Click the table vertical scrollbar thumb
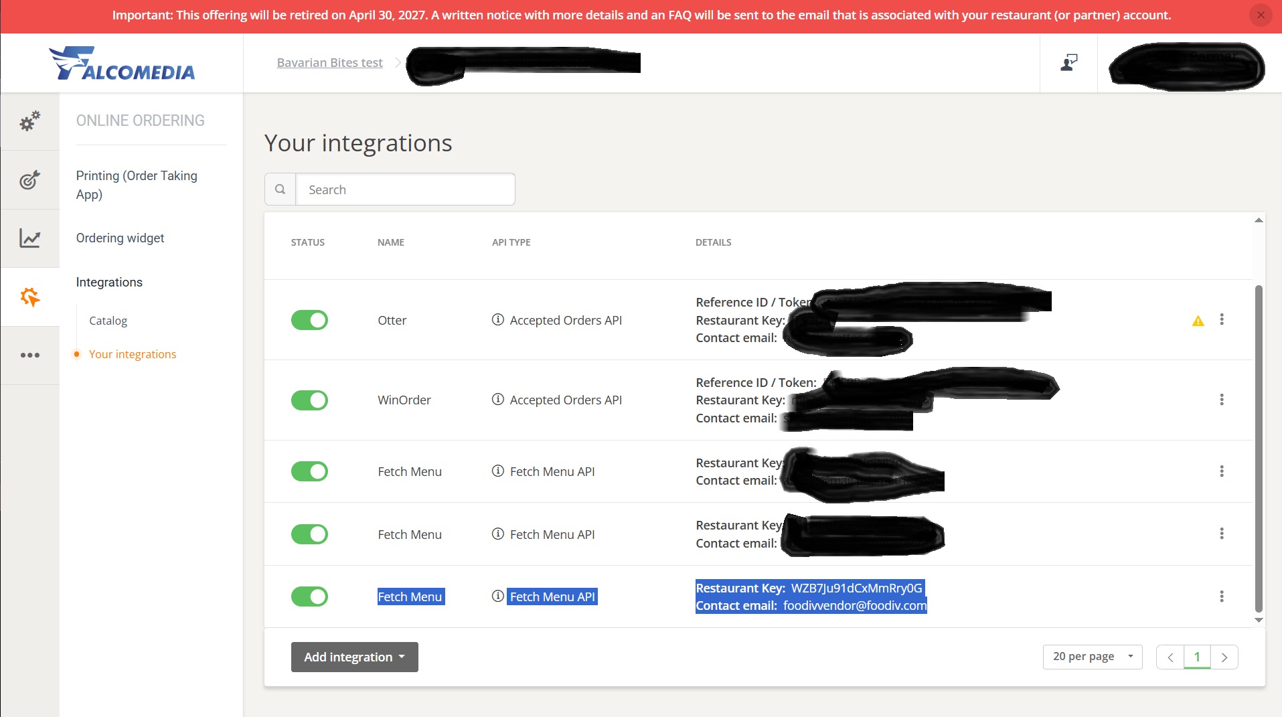This screenshot has height=717, width=1282. click(x=1259, y=449)
